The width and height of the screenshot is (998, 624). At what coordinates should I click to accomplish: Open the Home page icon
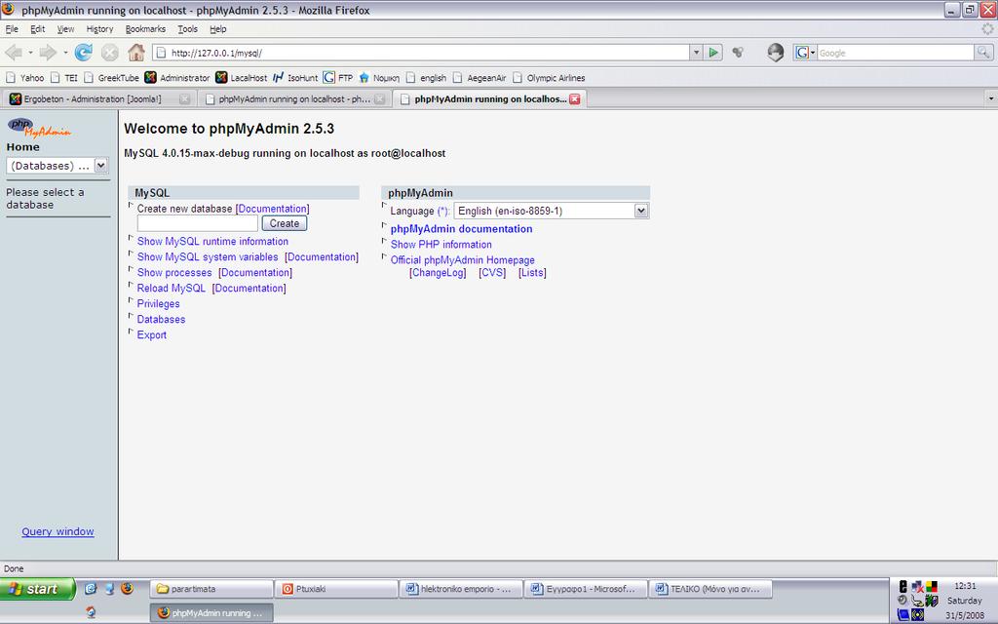point(136,53)
